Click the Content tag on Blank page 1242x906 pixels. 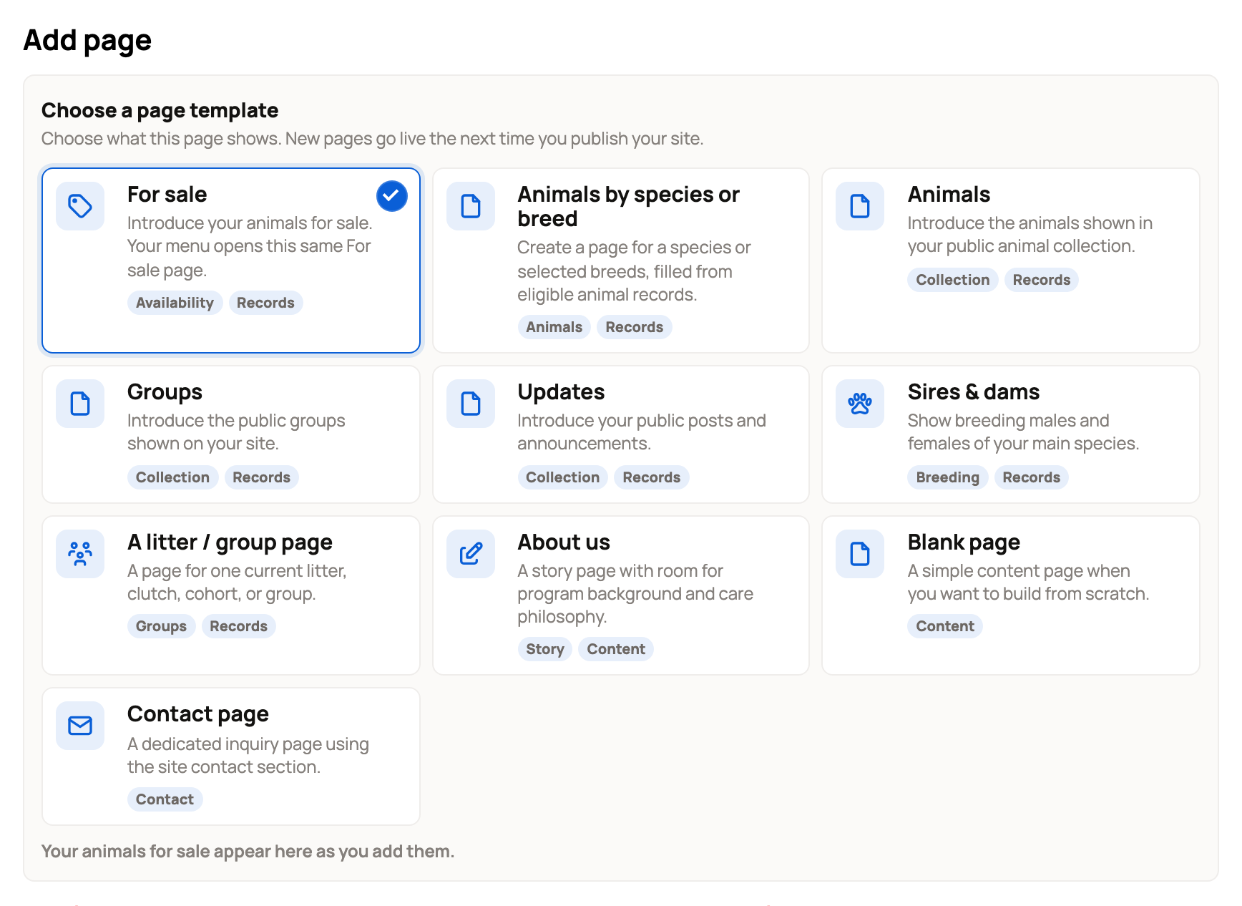tap(945, 626)
